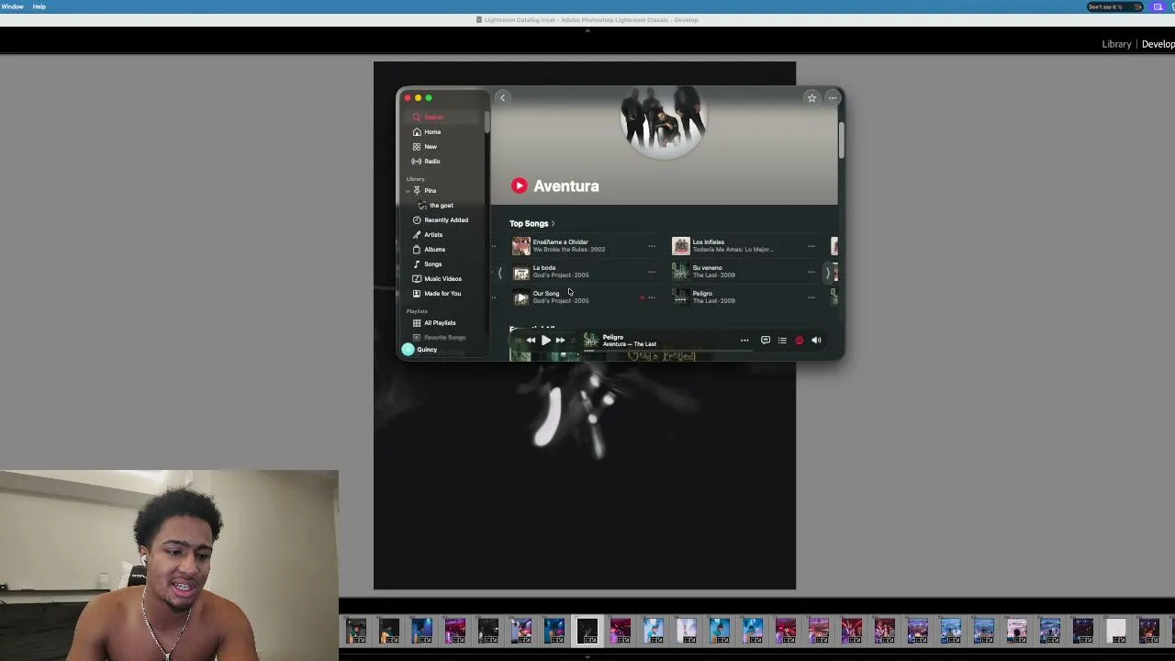Viewport: 1175px width, 661px height.
Task: Open more options for Peligro row
Action: tap(811, 297)
